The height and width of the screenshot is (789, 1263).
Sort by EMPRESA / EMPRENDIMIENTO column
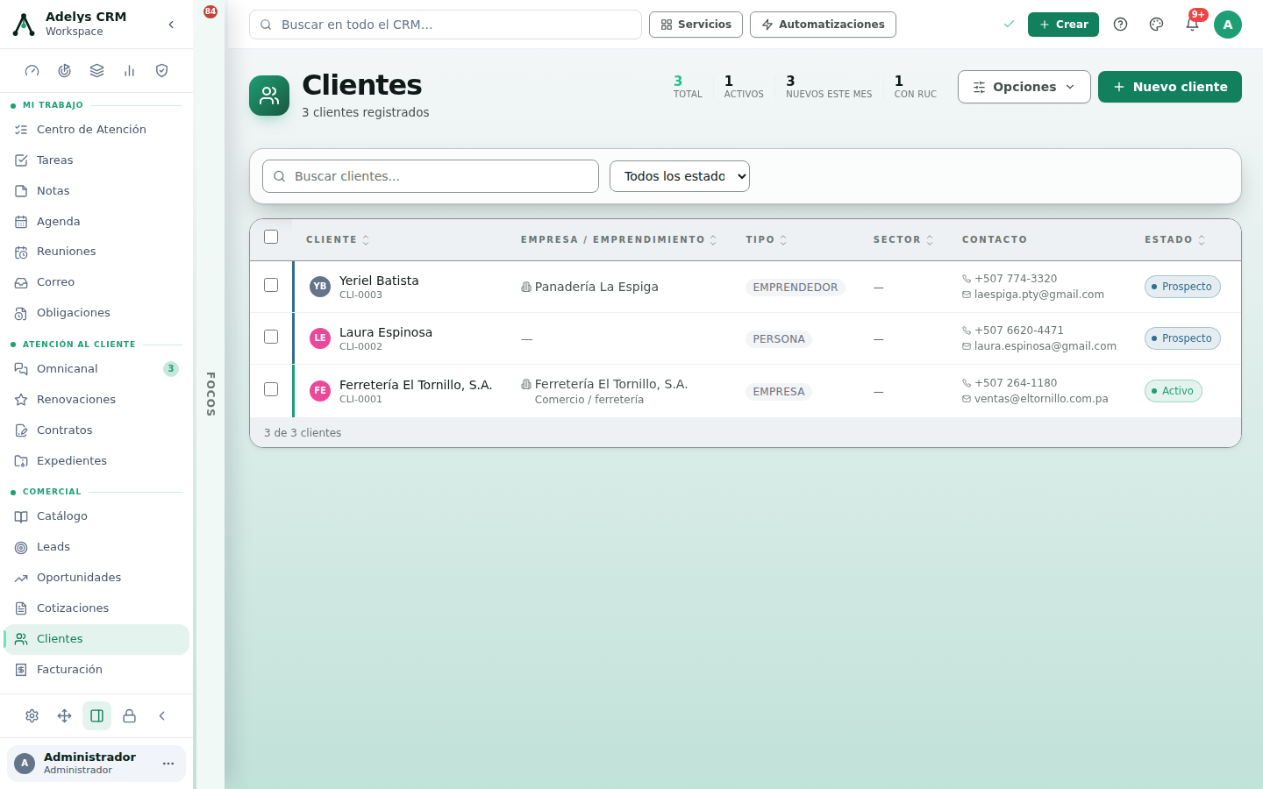(618, 239)
